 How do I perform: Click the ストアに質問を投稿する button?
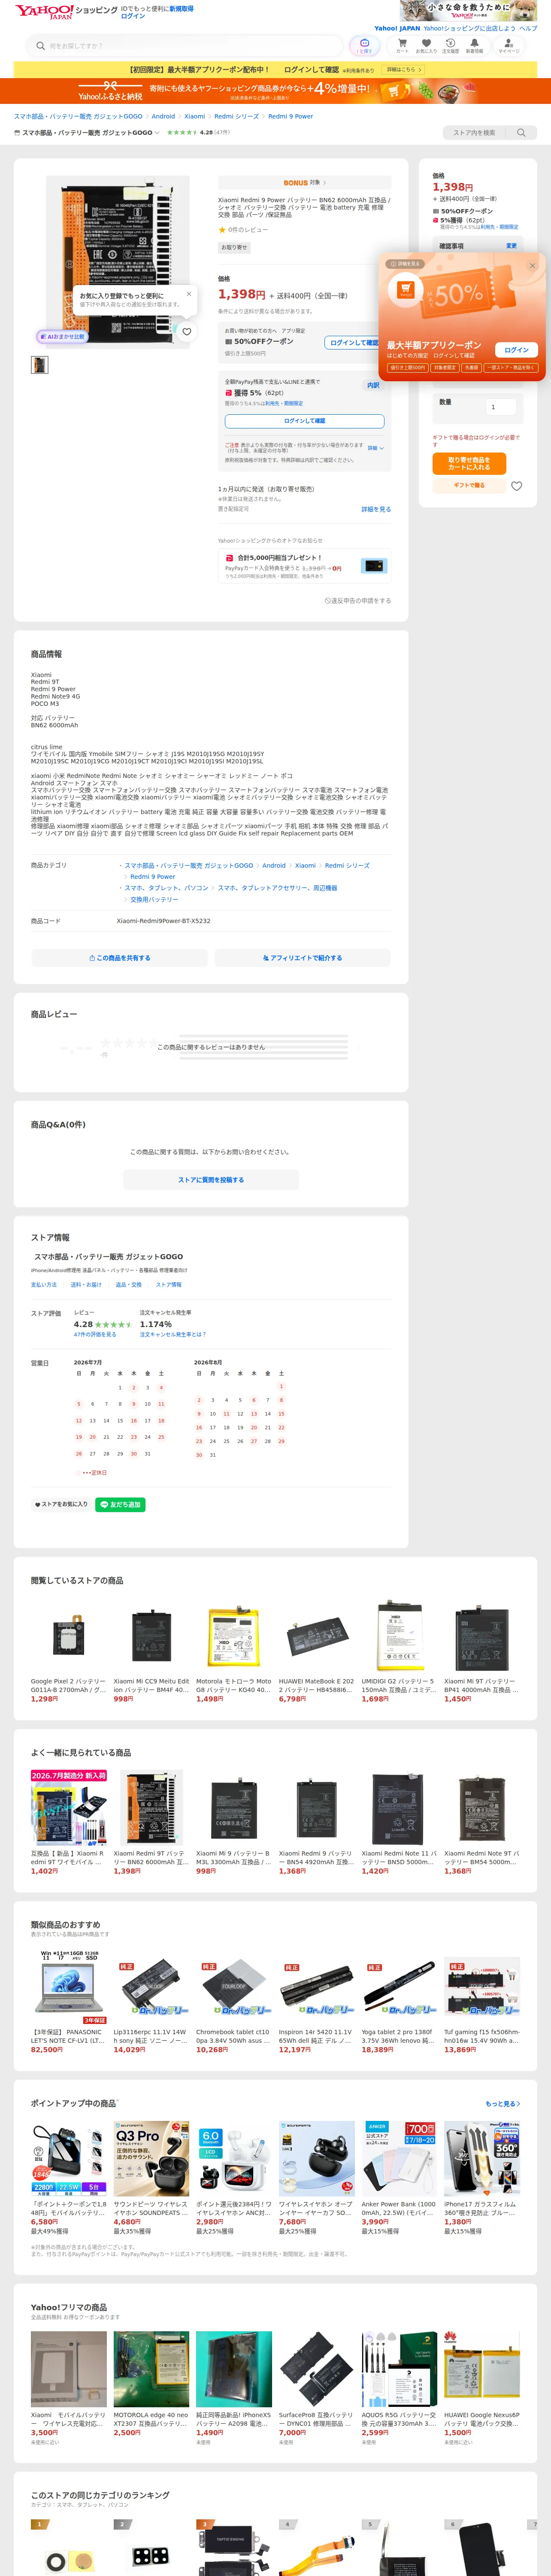pos(211,1179)
